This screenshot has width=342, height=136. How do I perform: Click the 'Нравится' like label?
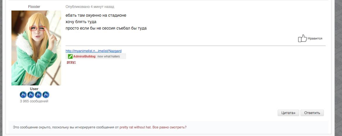point(315,38)
